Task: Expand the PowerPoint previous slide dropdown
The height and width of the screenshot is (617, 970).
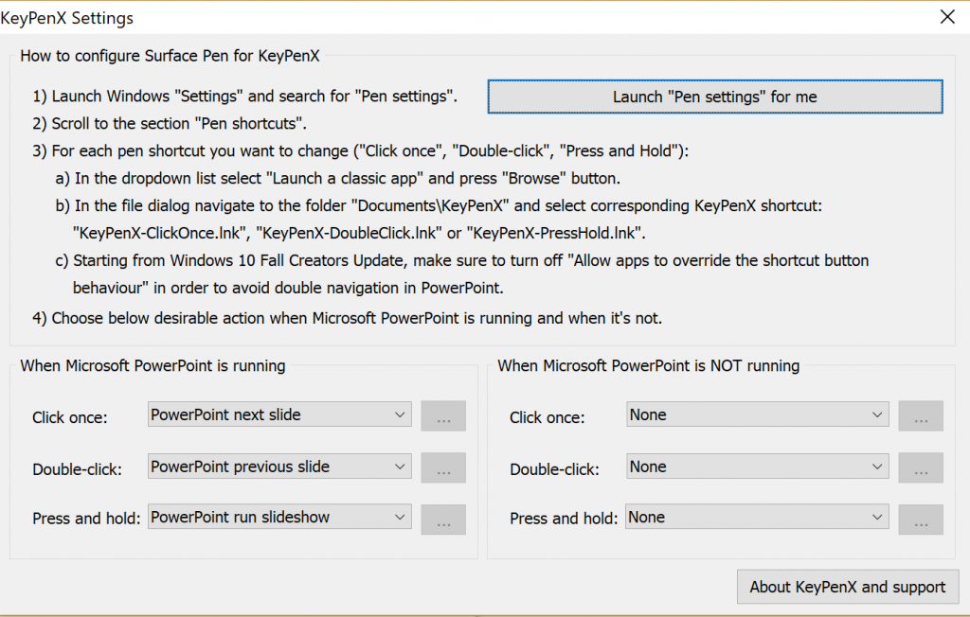Action: coord(279,467)
